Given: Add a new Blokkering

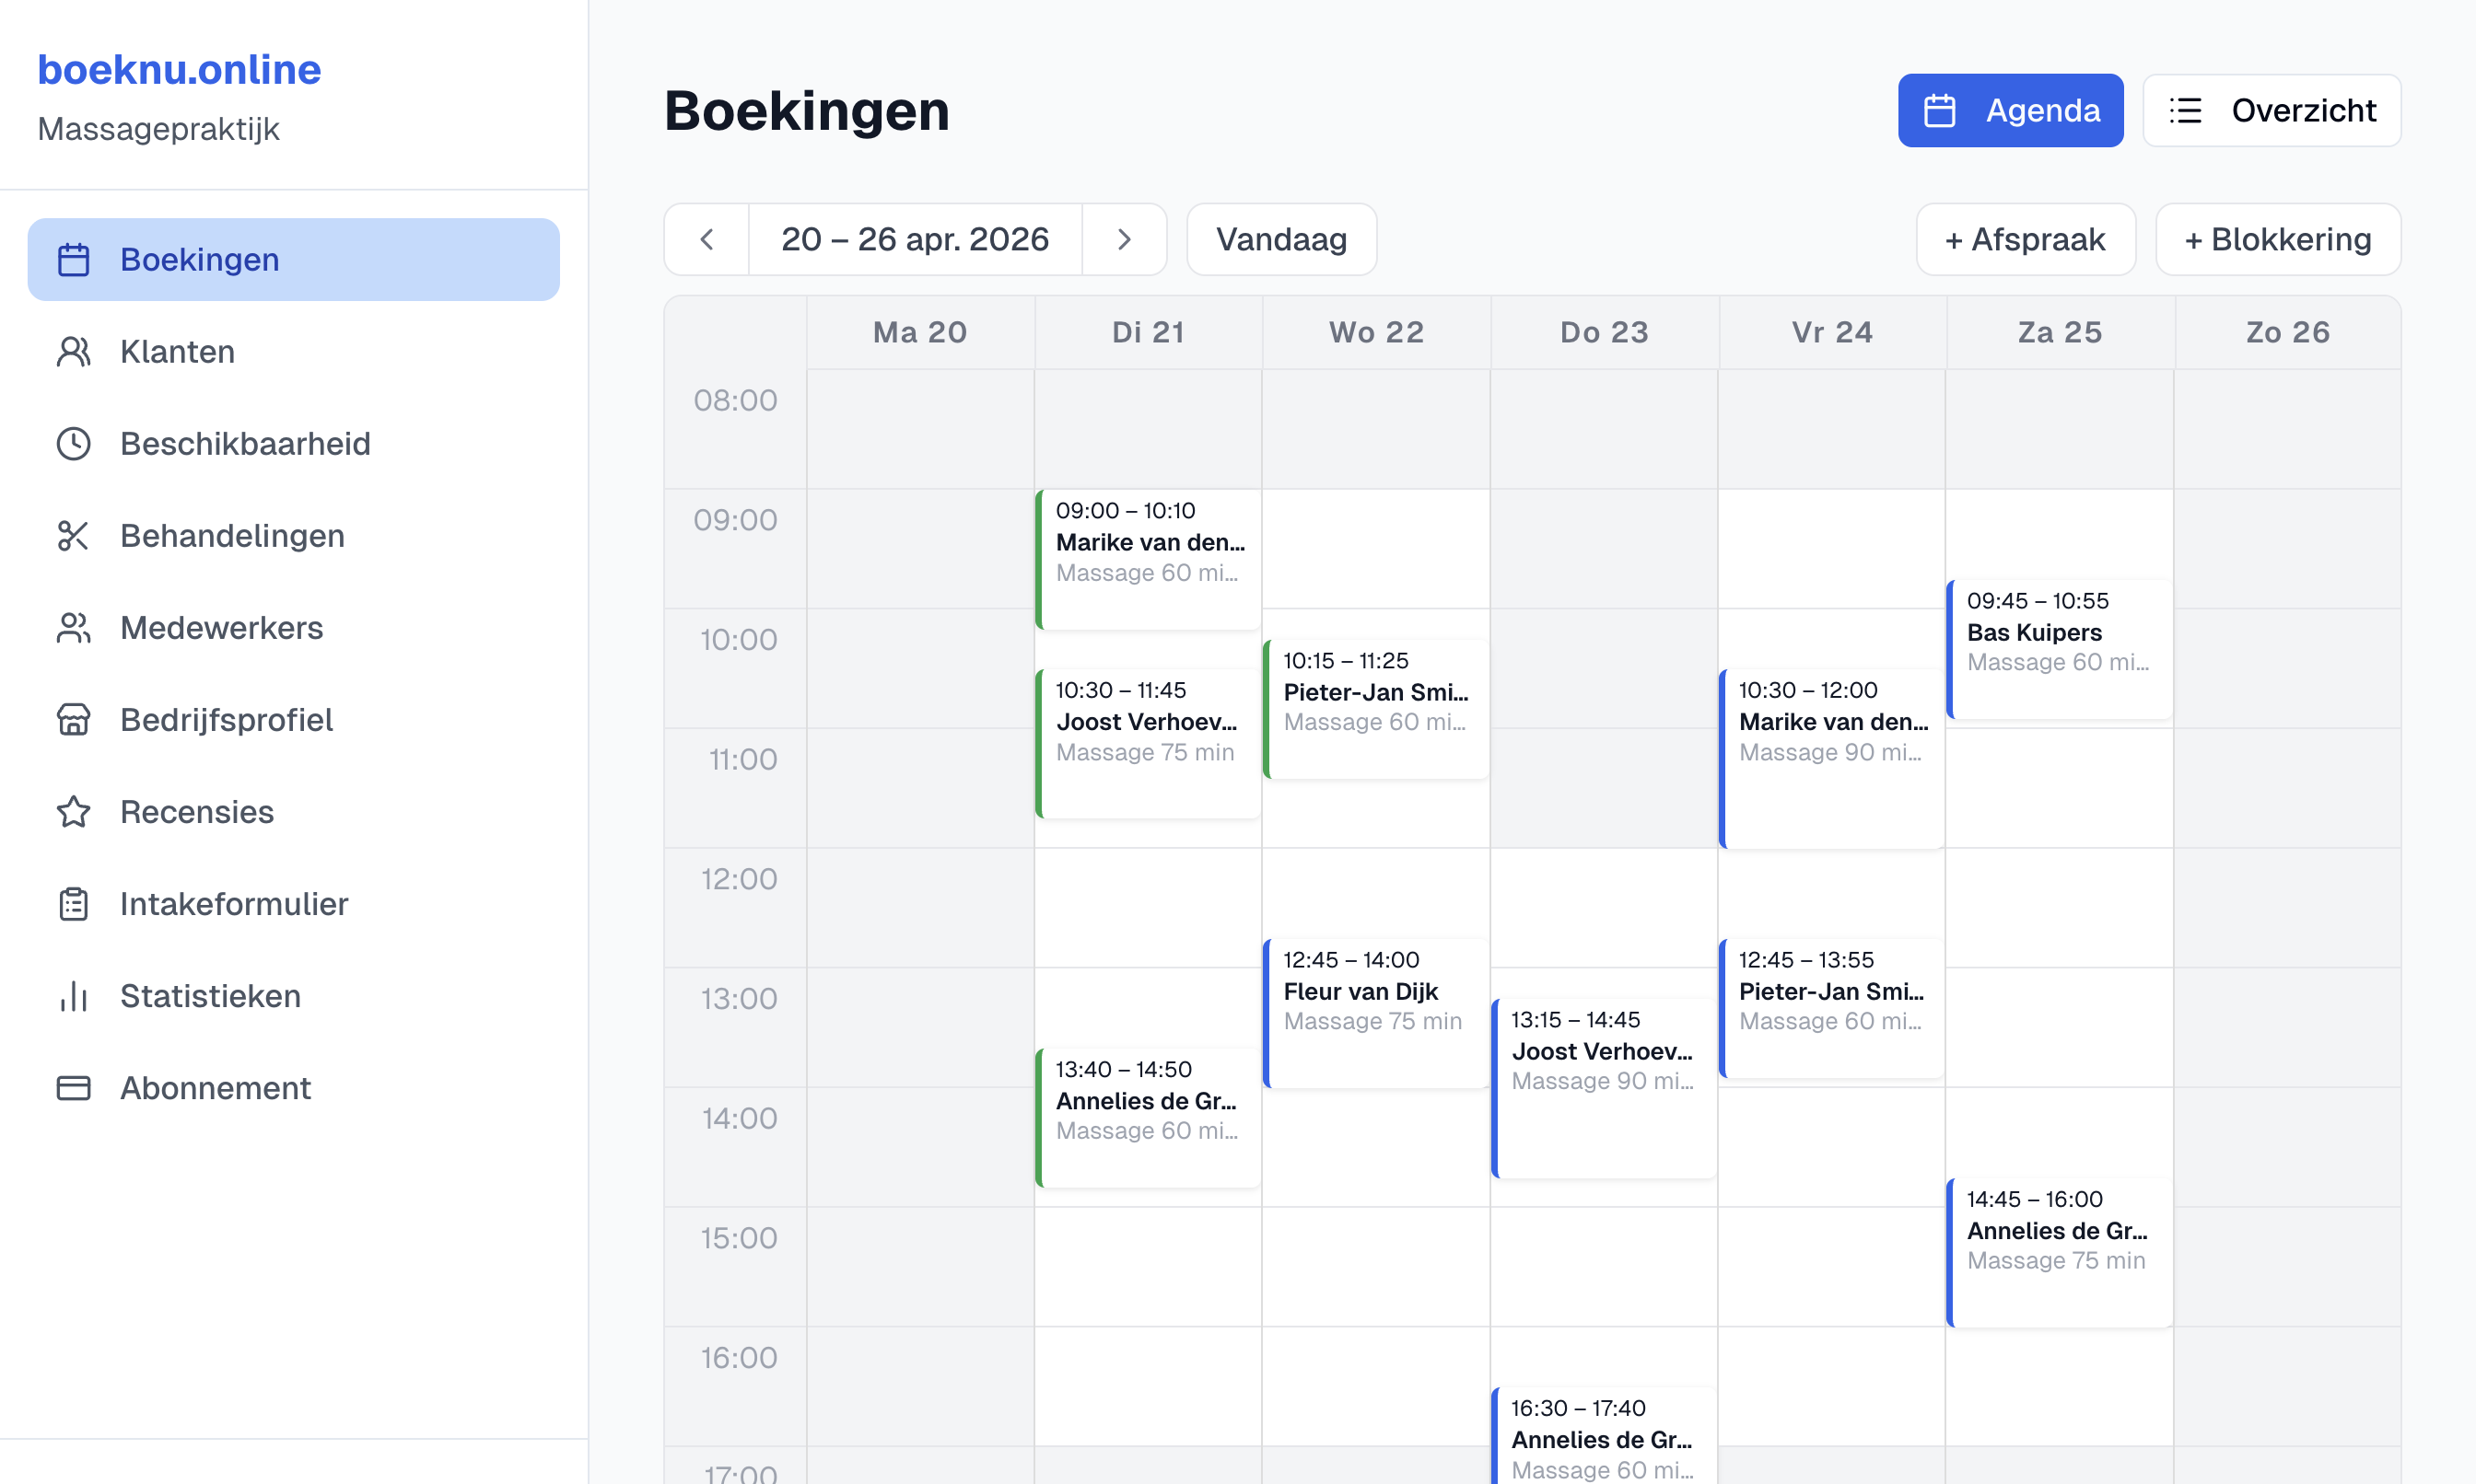Looking at the screenshot, I should [x=2277, y=239].
